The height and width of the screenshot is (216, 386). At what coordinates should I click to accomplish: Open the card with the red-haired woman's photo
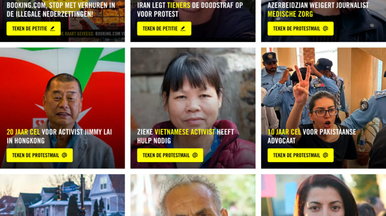coord(324,195)
